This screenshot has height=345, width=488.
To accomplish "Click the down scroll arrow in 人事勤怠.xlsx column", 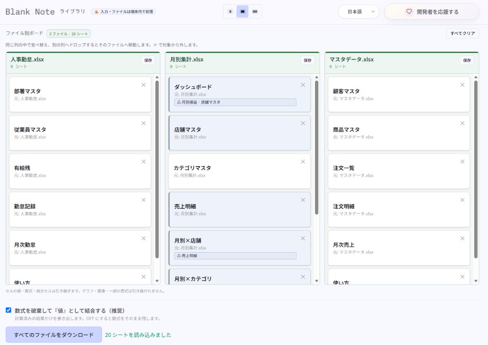I will 157,281.
